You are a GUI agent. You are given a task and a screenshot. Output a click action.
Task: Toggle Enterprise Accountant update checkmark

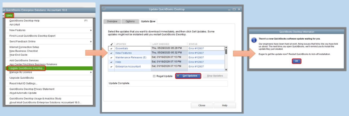pos(111,66)
